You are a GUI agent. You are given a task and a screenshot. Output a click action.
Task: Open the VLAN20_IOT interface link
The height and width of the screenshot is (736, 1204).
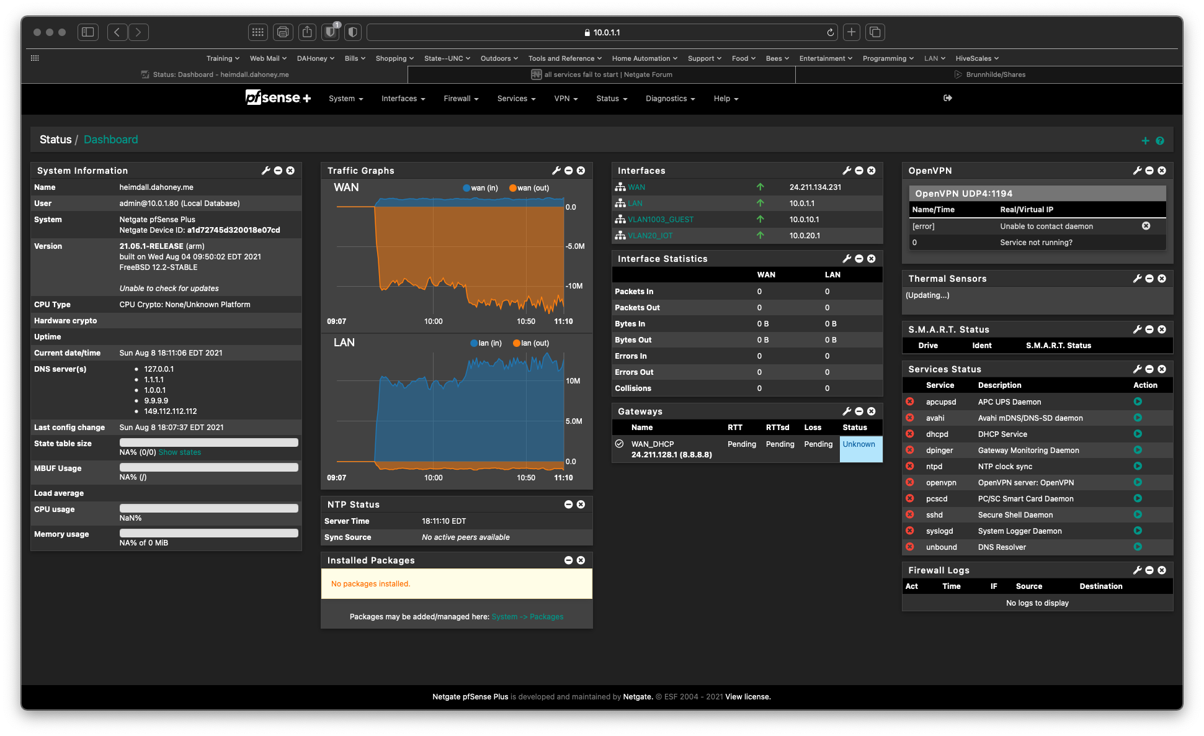pyautogui.click(x=650, y=235)
